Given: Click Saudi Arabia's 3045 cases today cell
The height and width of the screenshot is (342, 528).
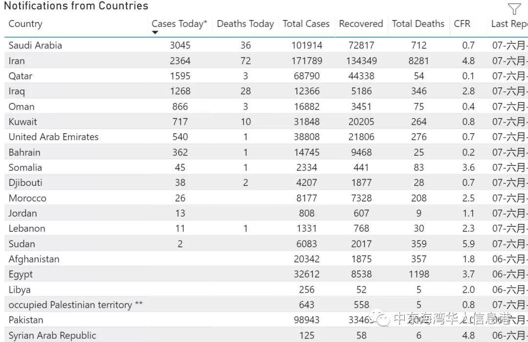Looking at the screenshot, I should (x=180, y=45).
